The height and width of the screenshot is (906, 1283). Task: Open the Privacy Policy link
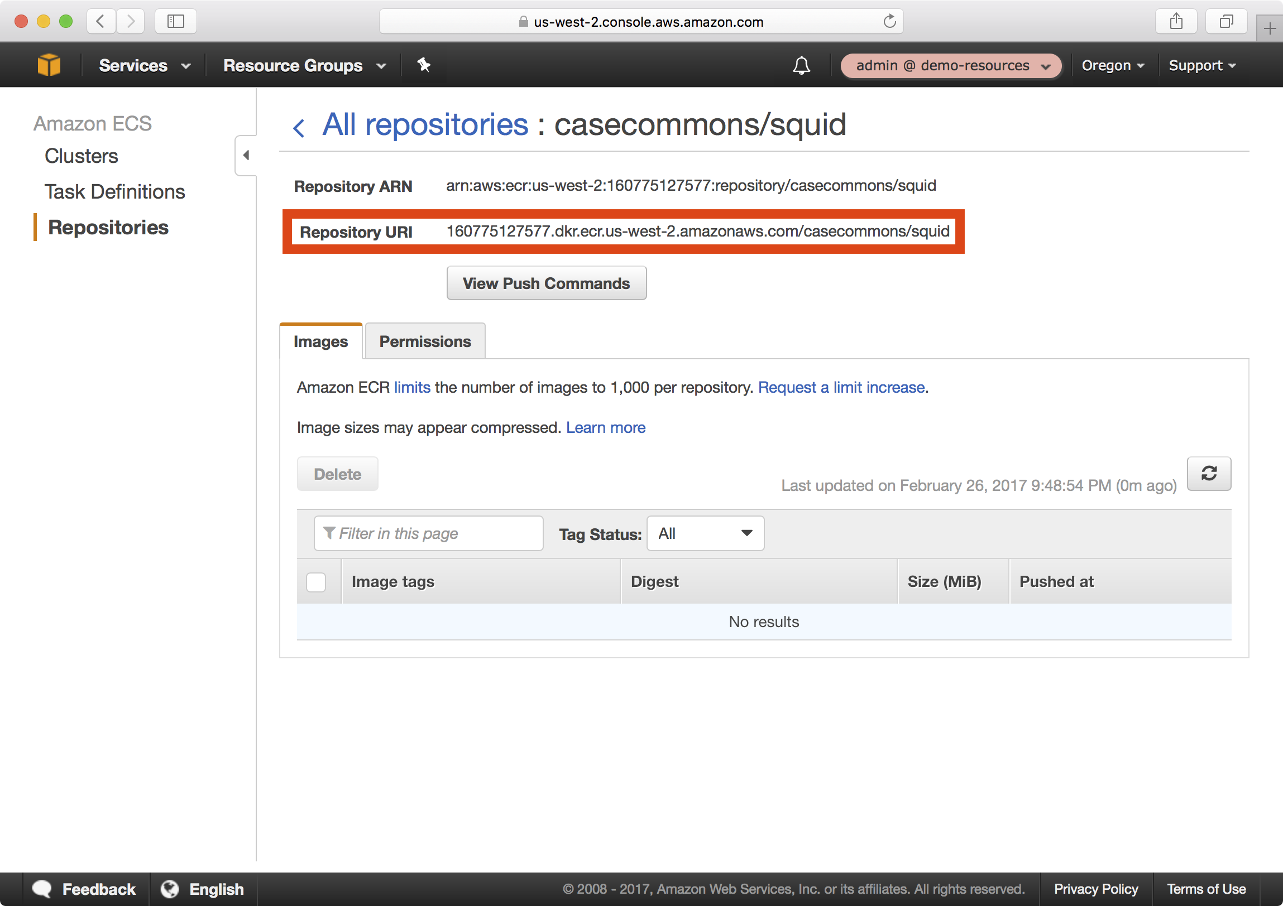tap(1096, 889)
